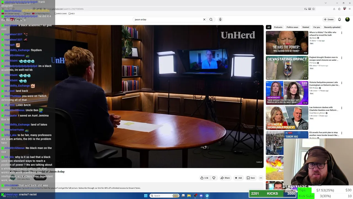The image size is (353, 199).
Task: Start voice search with the microphone icon
Action: (x=220, y=19)
